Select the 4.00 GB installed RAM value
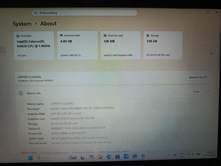The image size is (221, 166). [x=66, y=113]
